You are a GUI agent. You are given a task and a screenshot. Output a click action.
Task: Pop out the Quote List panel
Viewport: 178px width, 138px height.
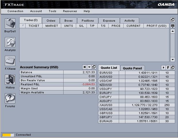(x=173, y=67)
